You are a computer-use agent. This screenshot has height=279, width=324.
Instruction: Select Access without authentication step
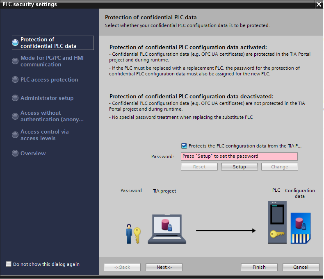(52, 116)
